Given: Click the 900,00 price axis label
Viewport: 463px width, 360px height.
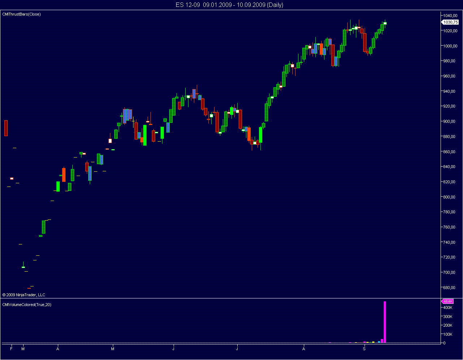Looking at the screenshot, I should point(450,121).
